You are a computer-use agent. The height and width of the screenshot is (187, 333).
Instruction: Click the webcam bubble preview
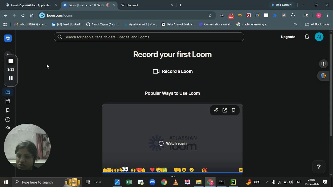tap(27, 147)
